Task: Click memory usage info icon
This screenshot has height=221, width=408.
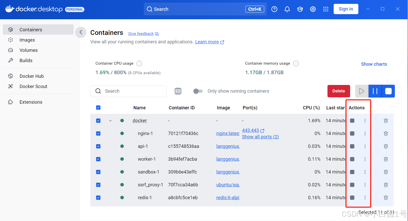Action: (296, 63)
